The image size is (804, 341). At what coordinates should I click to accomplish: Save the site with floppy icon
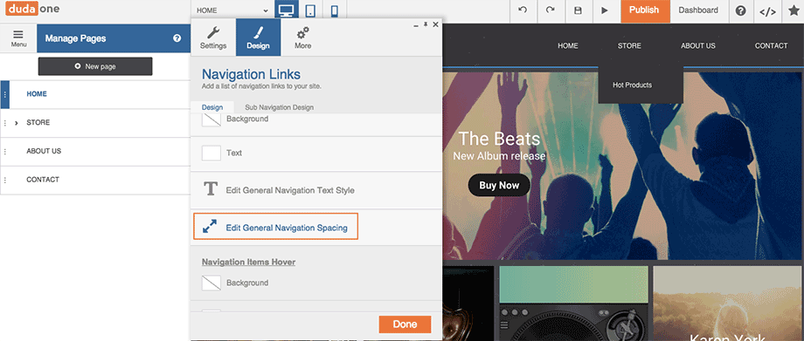coord(578,10)
